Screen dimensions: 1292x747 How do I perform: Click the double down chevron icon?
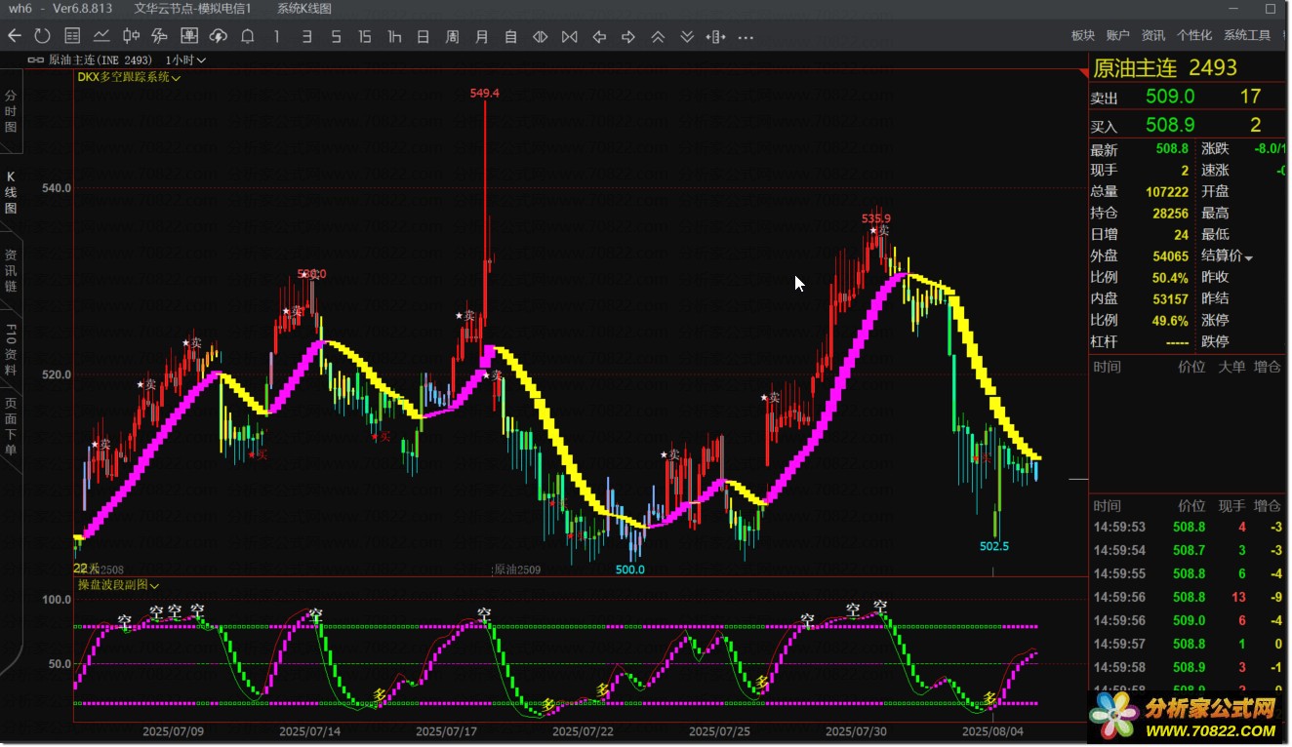[687, 36]
